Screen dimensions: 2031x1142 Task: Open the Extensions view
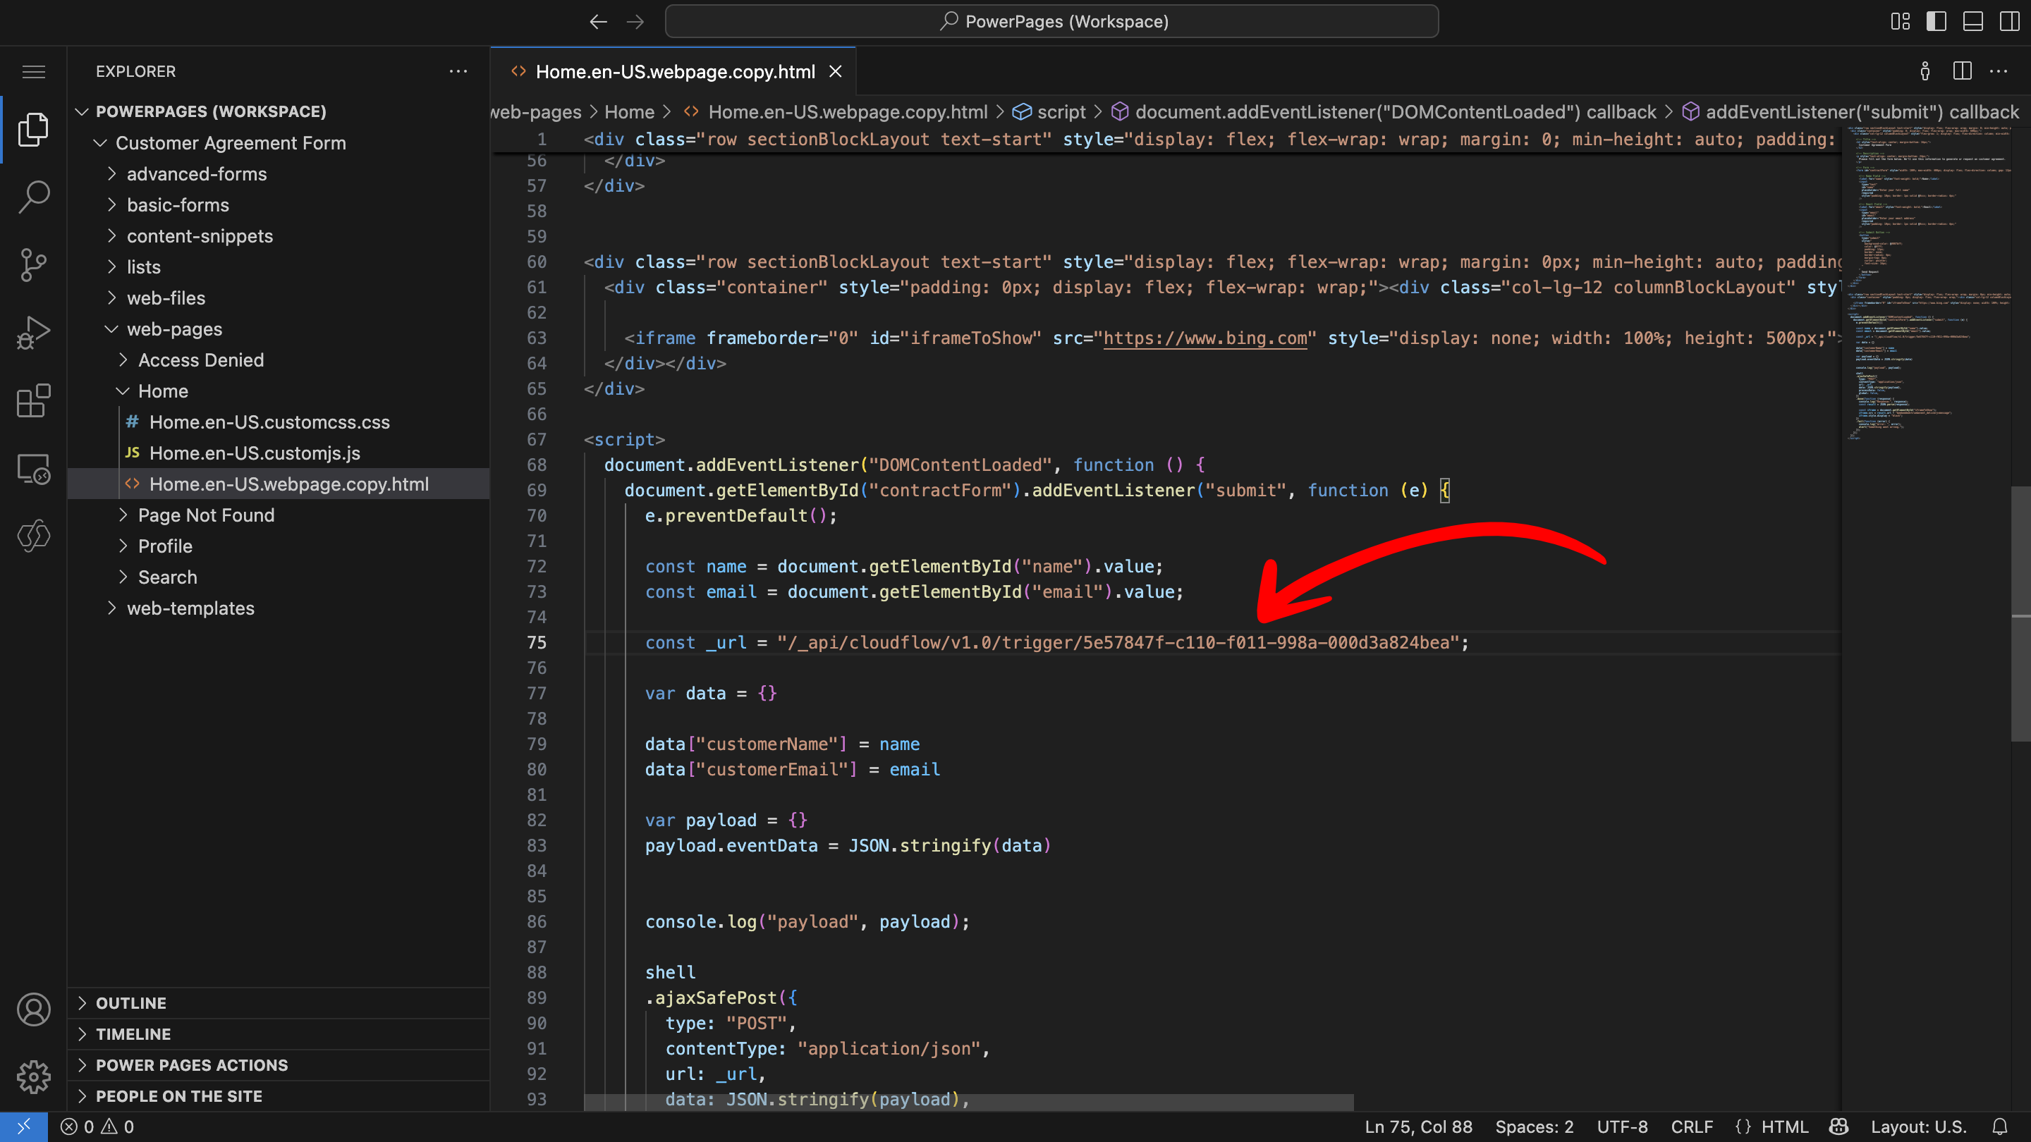(x=33, y=401)
